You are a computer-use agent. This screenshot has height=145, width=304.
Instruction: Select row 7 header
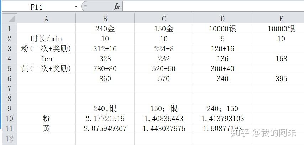9,88
